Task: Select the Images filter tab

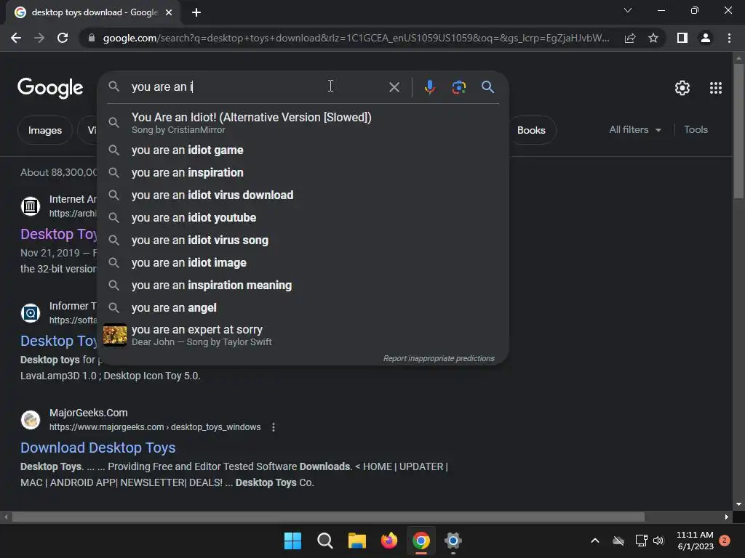Action: pos(45,130)
